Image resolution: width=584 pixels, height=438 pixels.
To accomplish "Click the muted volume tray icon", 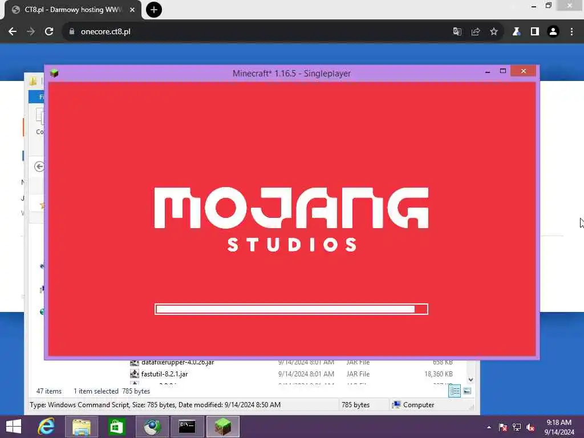I will (530, 427).
